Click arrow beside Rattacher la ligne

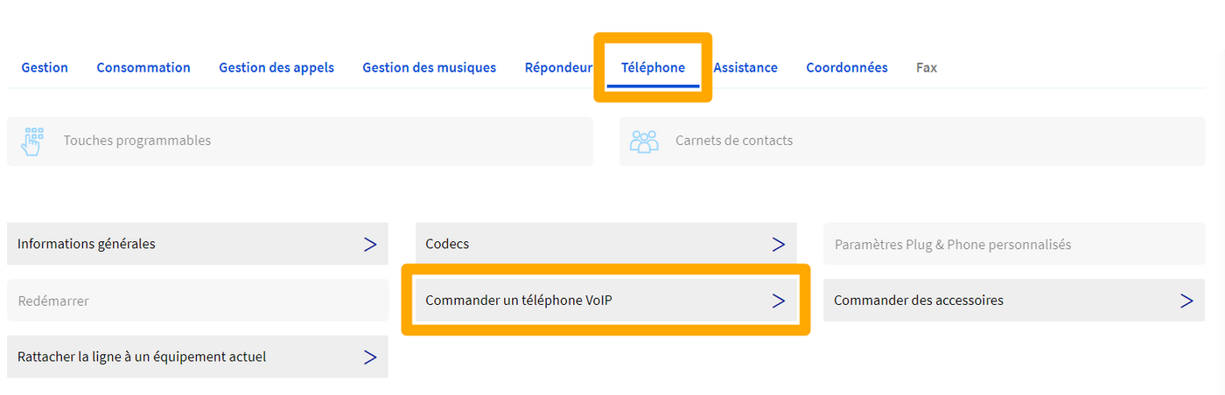click(x=370, y=357)
